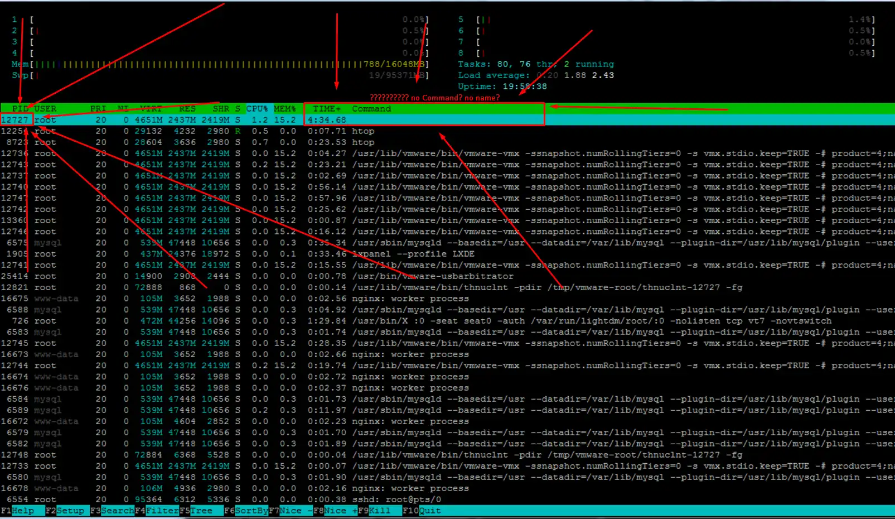Select nginx worker process PID 16676
Viewport: 895px width, 519px height.
click(x=447, y=388)
